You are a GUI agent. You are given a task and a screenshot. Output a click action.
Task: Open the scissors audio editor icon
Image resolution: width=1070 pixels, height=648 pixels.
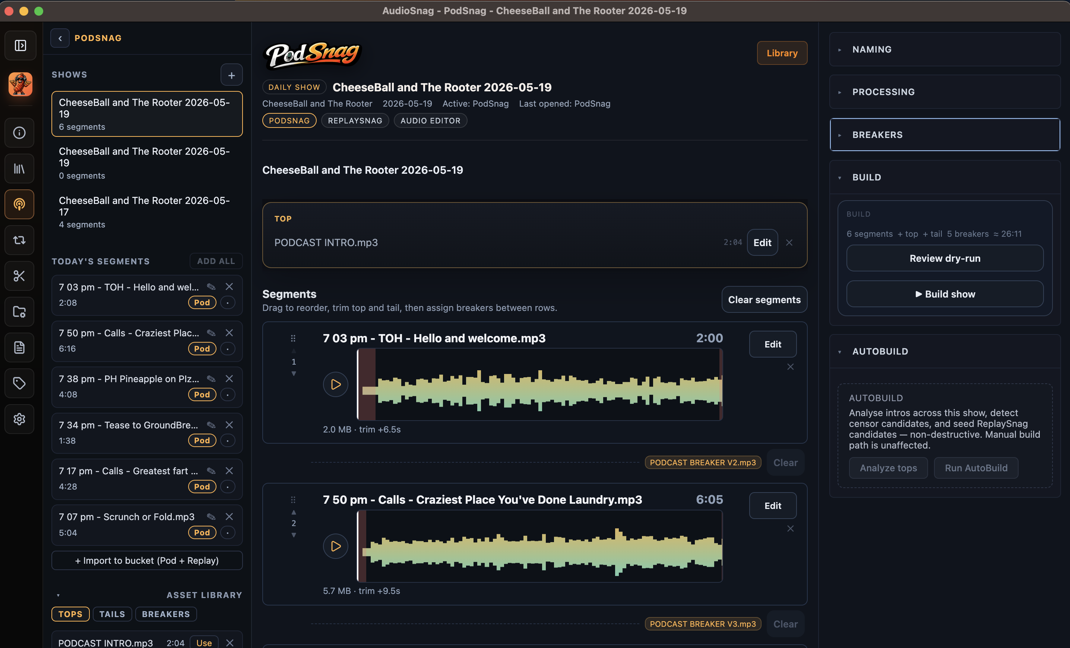(x=19, y=276)
